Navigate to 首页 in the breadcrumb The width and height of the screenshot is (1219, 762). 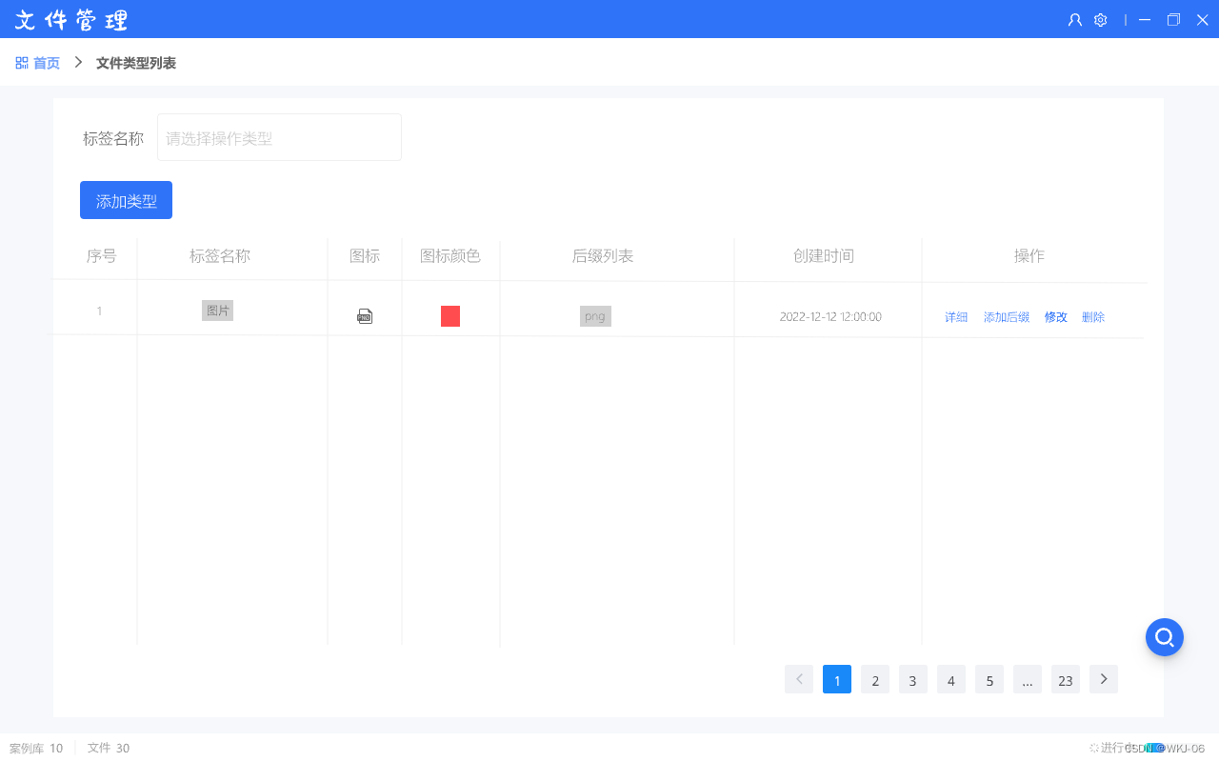click(47, 63)
